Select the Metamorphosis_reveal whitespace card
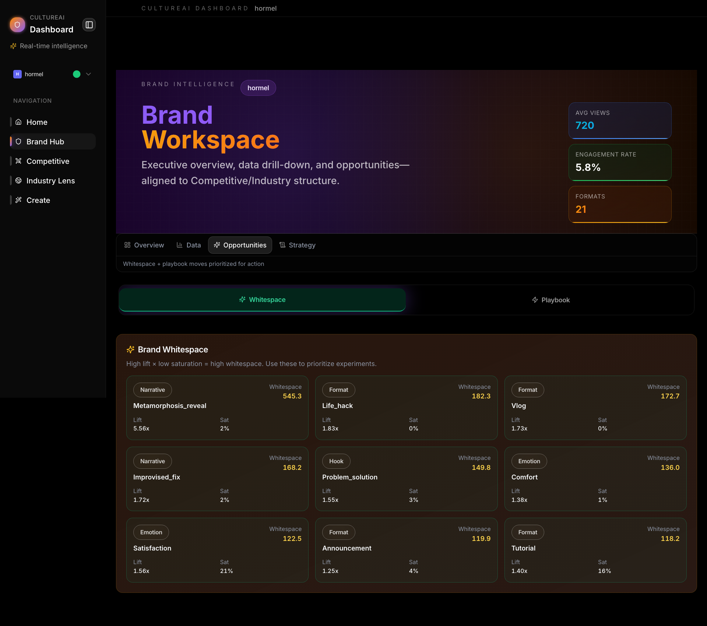Image resolution: width=707 pixels, height=626 pixels. coord(217,408)
